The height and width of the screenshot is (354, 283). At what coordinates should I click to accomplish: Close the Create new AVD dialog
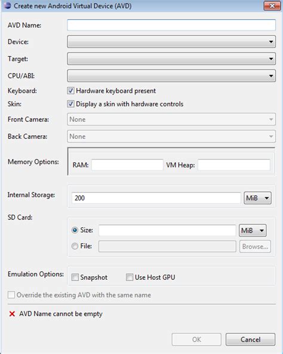pyautogui.click(x=272, y=5)
